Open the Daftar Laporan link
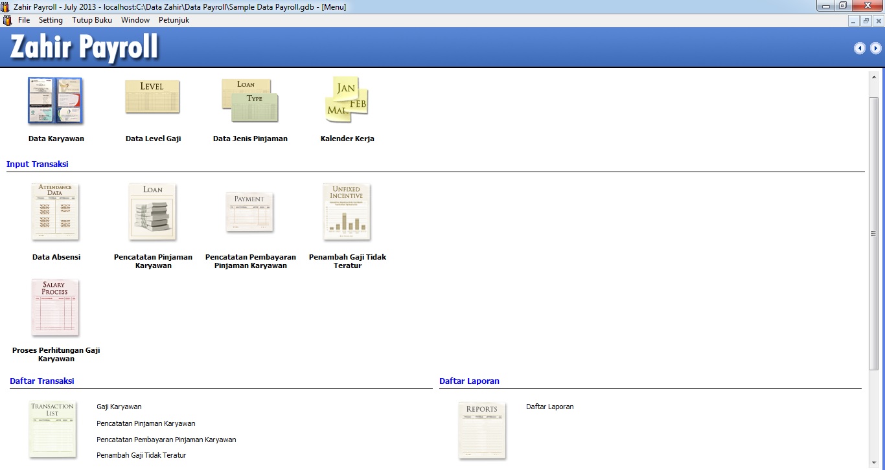Screen dimensions: 885x470 (x=549, y=407)
